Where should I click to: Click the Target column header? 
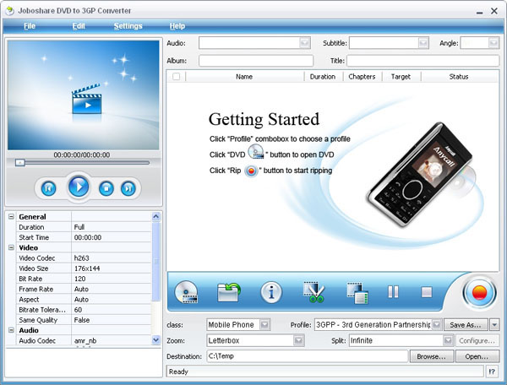click(401, 77)
